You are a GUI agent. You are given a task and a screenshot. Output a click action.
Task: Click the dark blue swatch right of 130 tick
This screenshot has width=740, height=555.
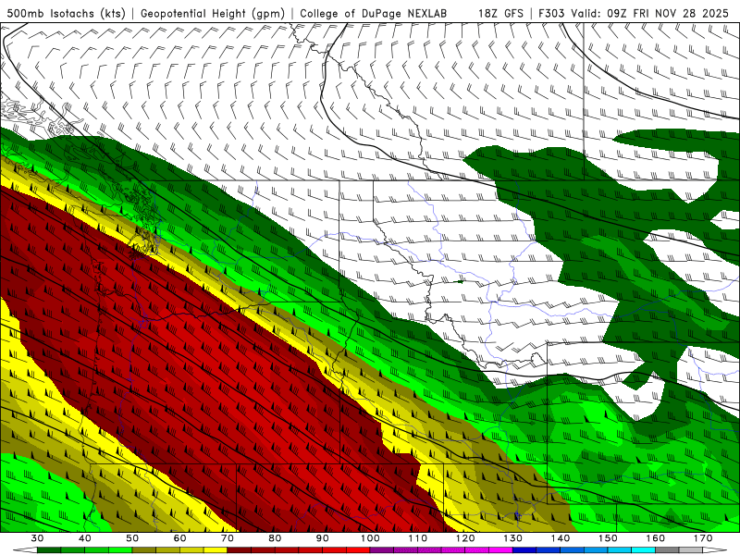coord(524,550)
